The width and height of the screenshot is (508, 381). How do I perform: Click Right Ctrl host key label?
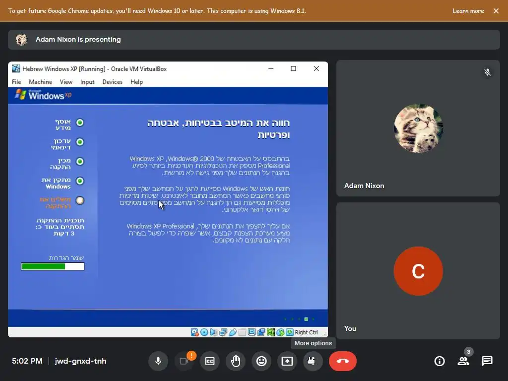306,332
